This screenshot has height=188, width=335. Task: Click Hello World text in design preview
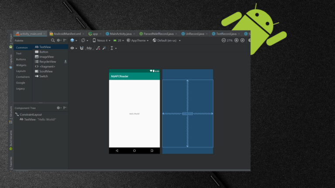tap(134, 114)
